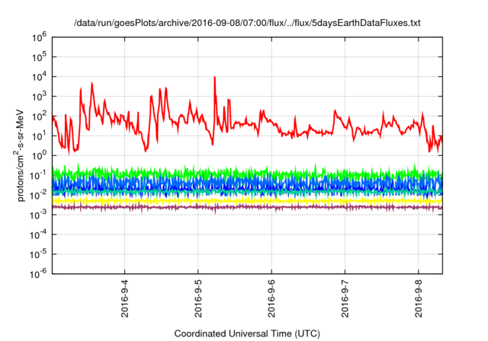The height and width of the screenshot is (341, 488).
Task: Click the 10^5 y-axis tick label
Action: 39,57
